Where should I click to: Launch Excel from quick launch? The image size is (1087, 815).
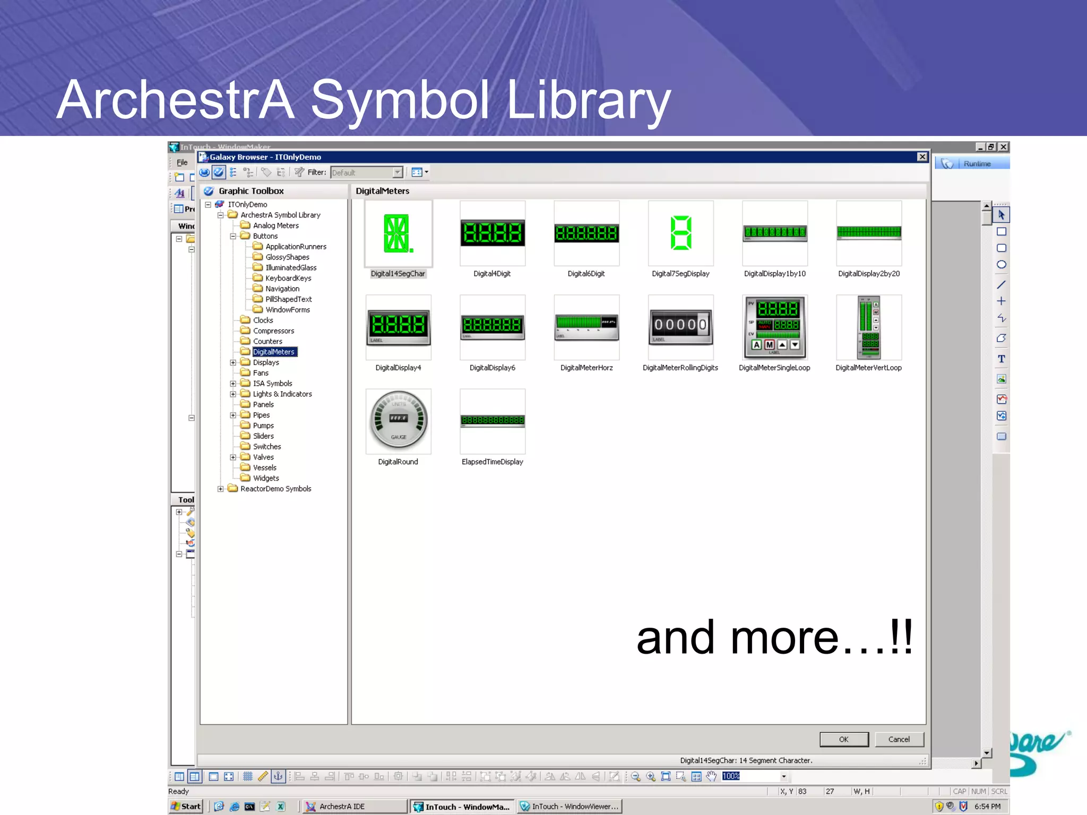pyautogui.click(x=280, y=807)
